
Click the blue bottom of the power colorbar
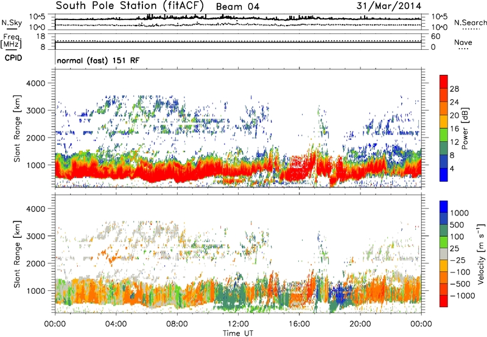444,175
